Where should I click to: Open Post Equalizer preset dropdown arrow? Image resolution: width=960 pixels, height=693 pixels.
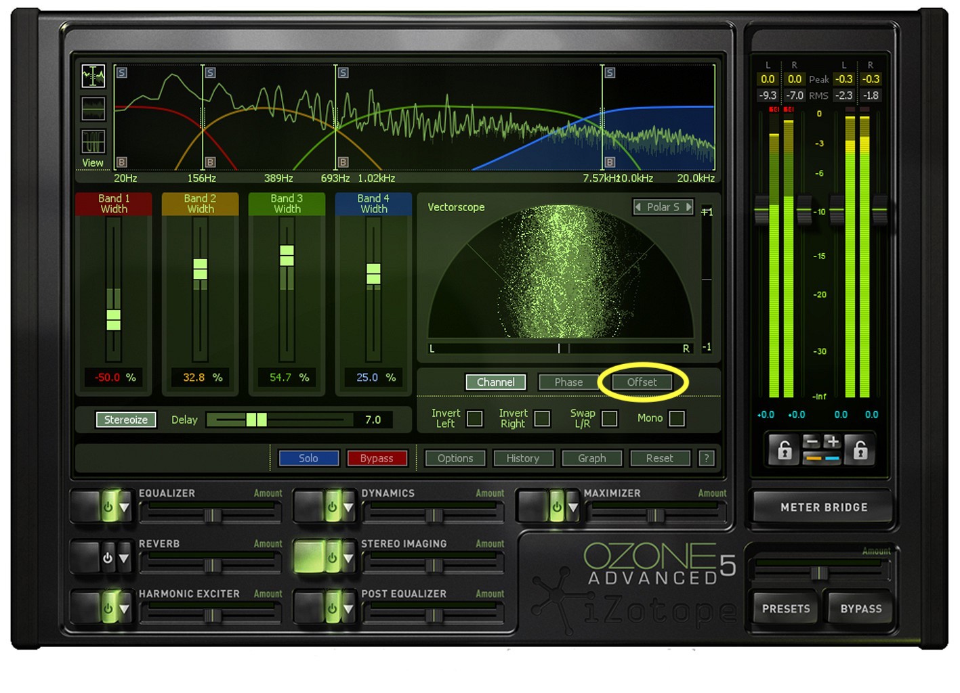pyautogui.click(x=348, y=608)
